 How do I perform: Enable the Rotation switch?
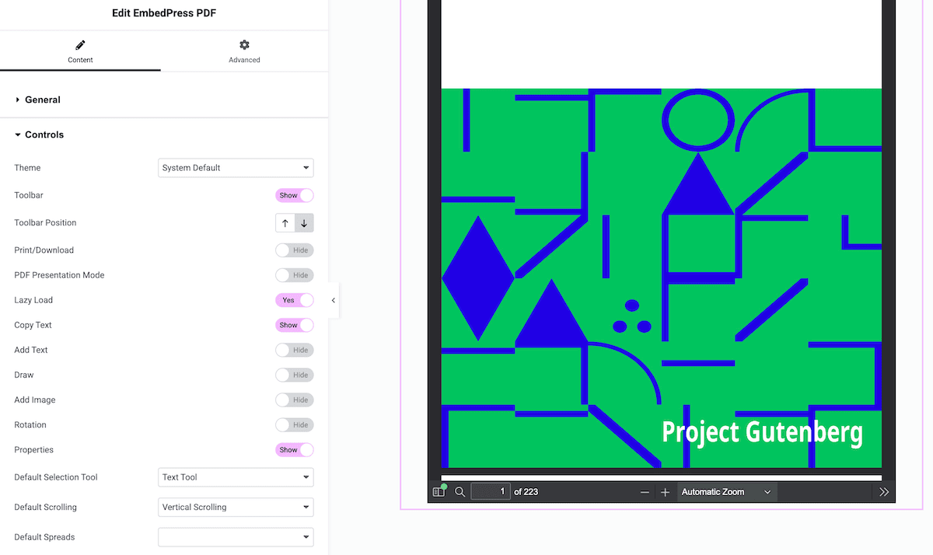point(295,424)
